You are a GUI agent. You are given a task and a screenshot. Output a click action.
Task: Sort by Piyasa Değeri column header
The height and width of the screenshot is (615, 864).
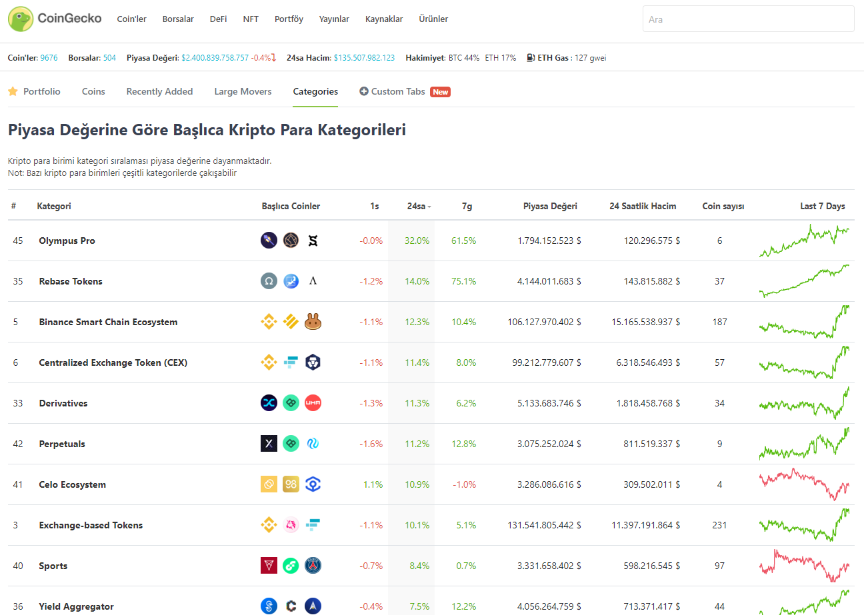pyautogui.click(x=550, y=207)
